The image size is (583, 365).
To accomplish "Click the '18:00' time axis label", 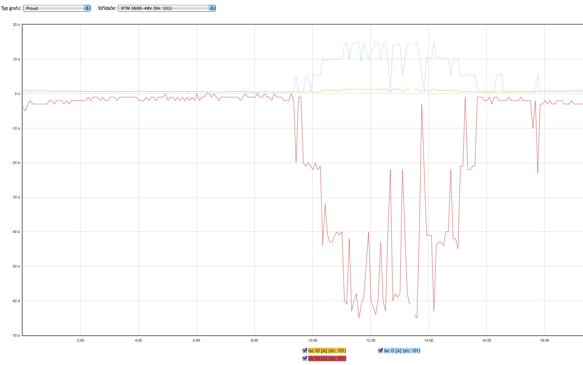I will pos(545,341).
